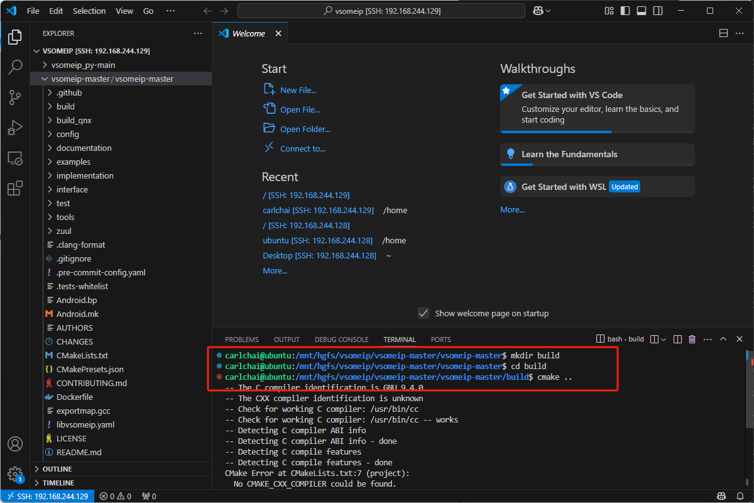Open the Selection menu
The height and width of the screenshot is (503, 754).
pos(89,11)
